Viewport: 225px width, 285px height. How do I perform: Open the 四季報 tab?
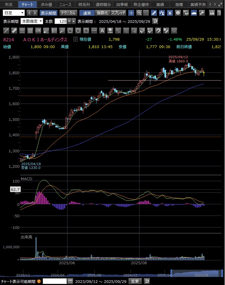point(122,4)
